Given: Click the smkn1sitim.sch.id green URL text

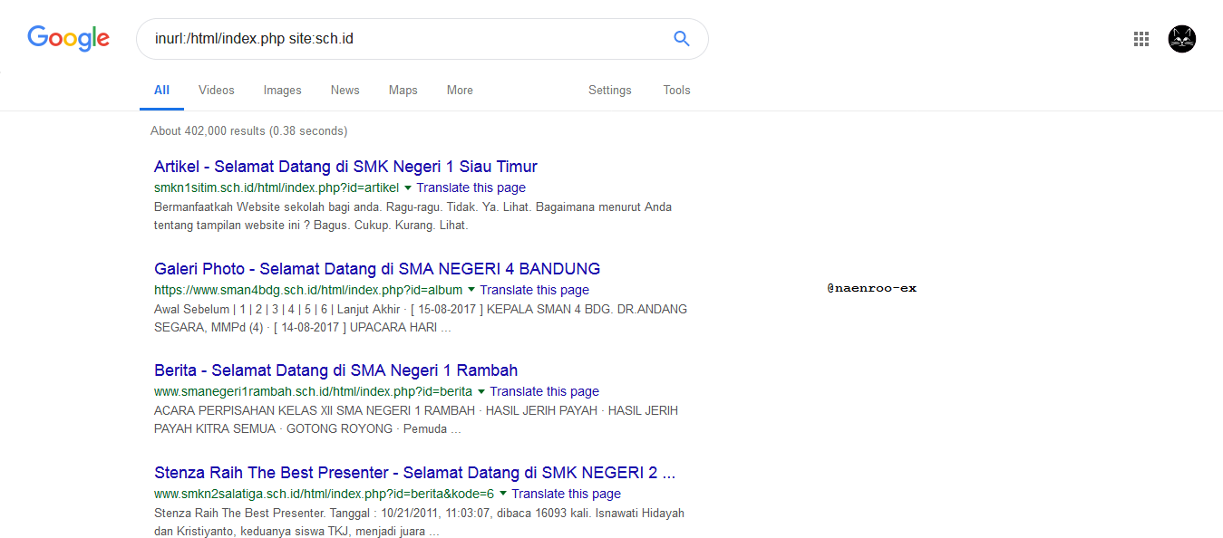Looking at the screenshot, I should (277, 188).
